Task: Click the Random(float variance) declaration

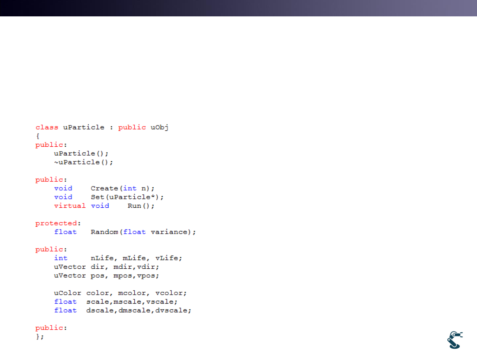Action: pyautogui.click(x=143, y=232)
